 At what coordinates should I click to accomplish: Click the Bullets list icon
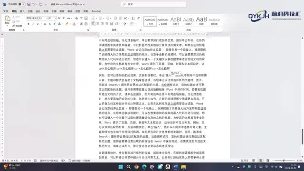click(93, 18)
